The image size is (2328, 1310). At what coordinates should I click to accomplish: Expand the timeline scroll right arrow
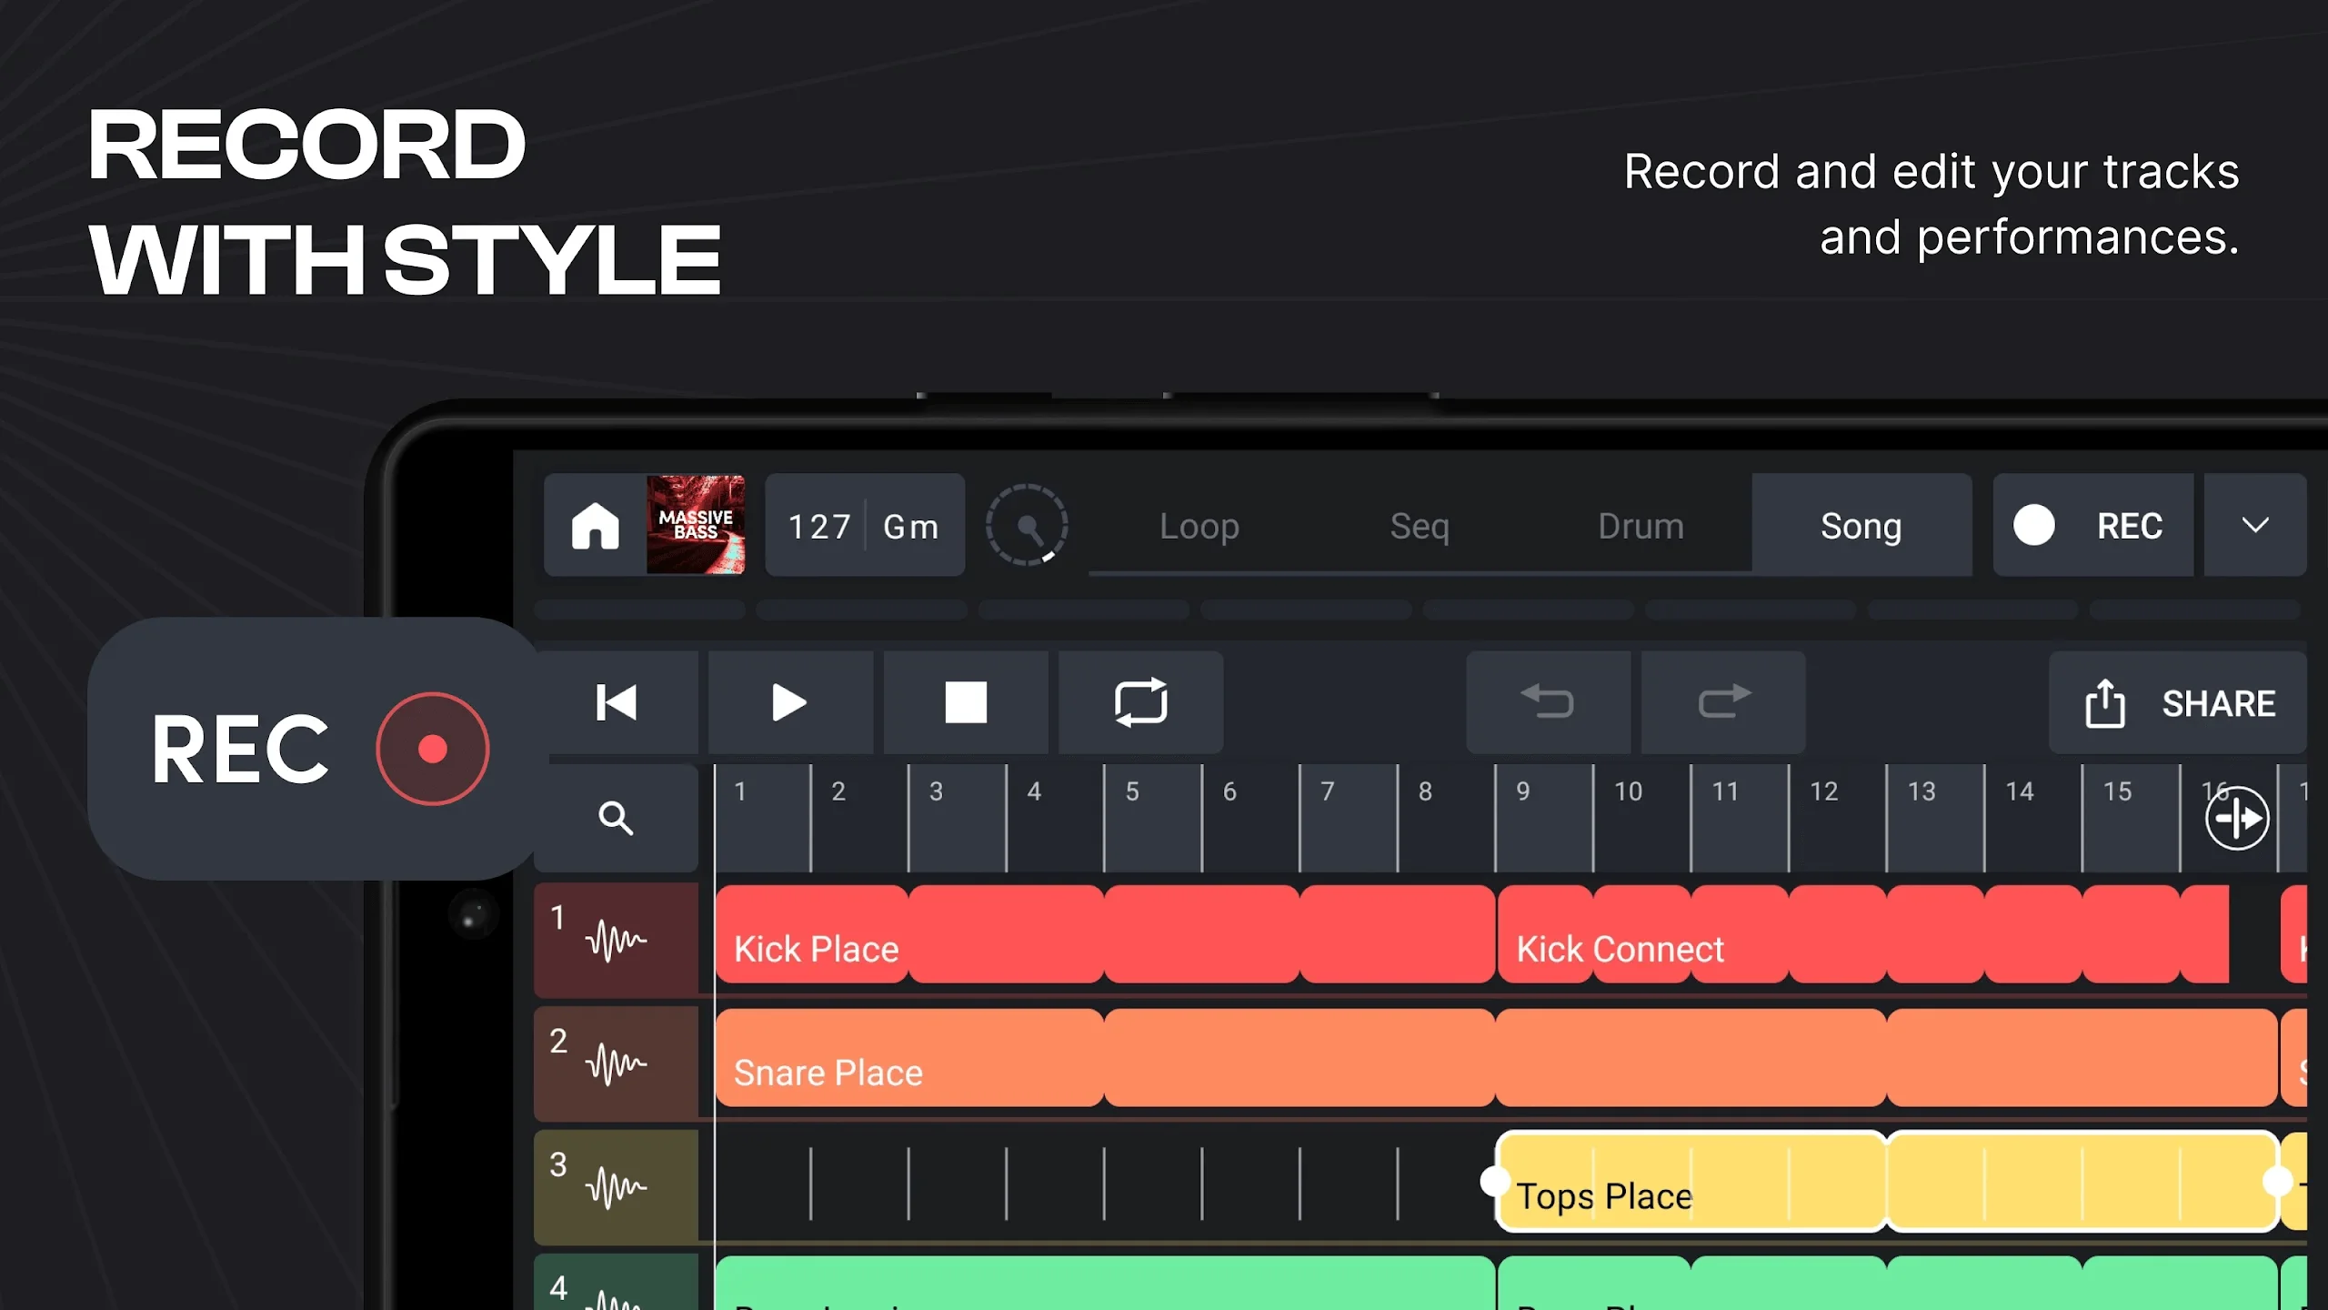2239,817
